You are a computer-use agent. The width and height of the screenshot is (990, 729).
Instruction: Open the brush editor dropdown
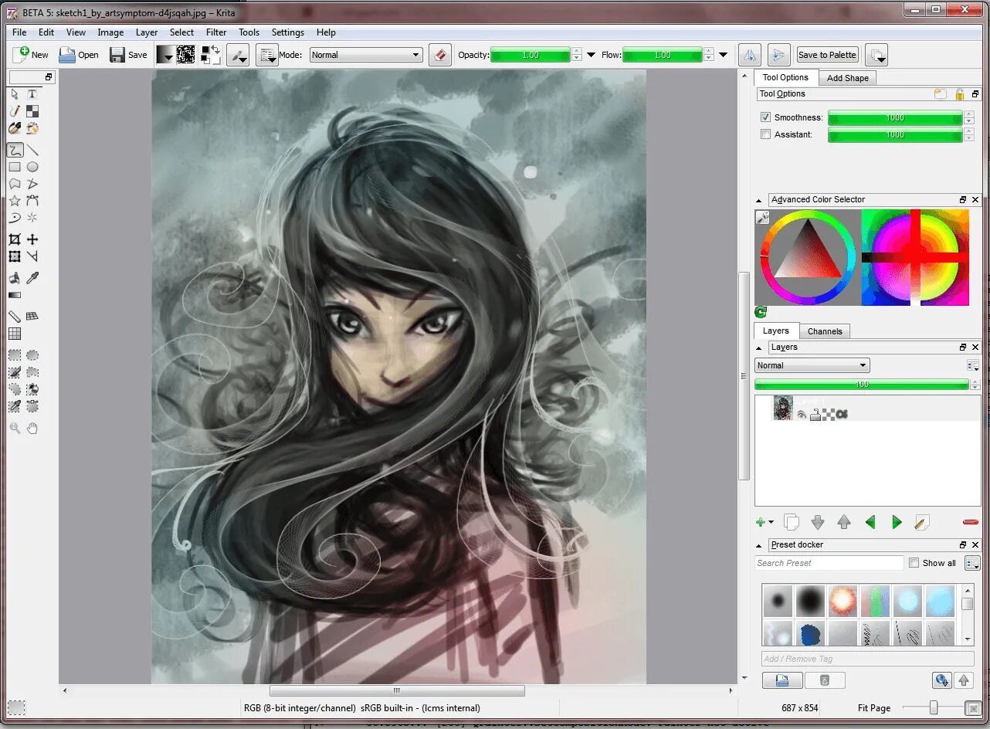coord(239,55)
